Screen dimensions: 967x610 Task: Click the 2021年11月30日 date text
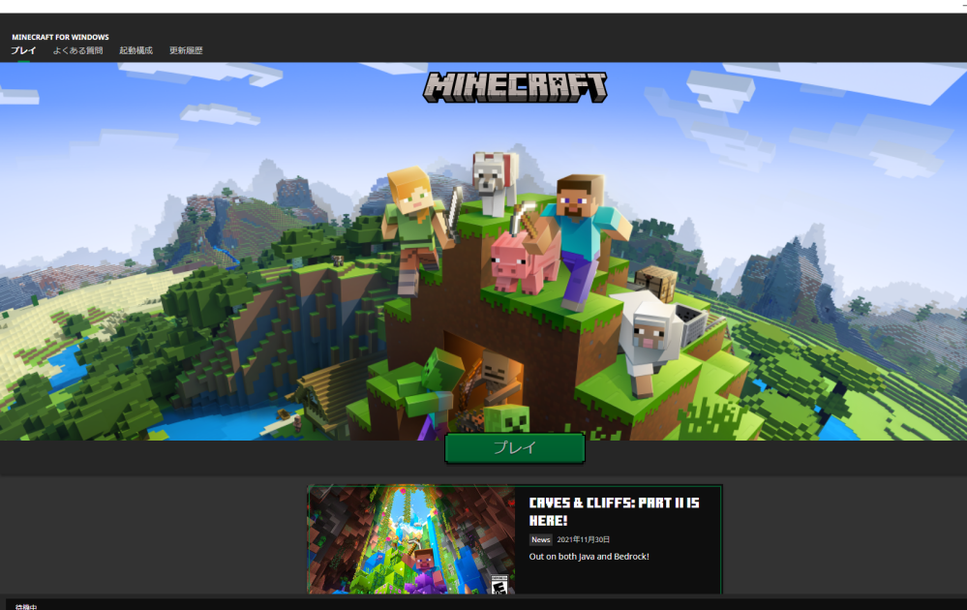click(x=584, y=539)
